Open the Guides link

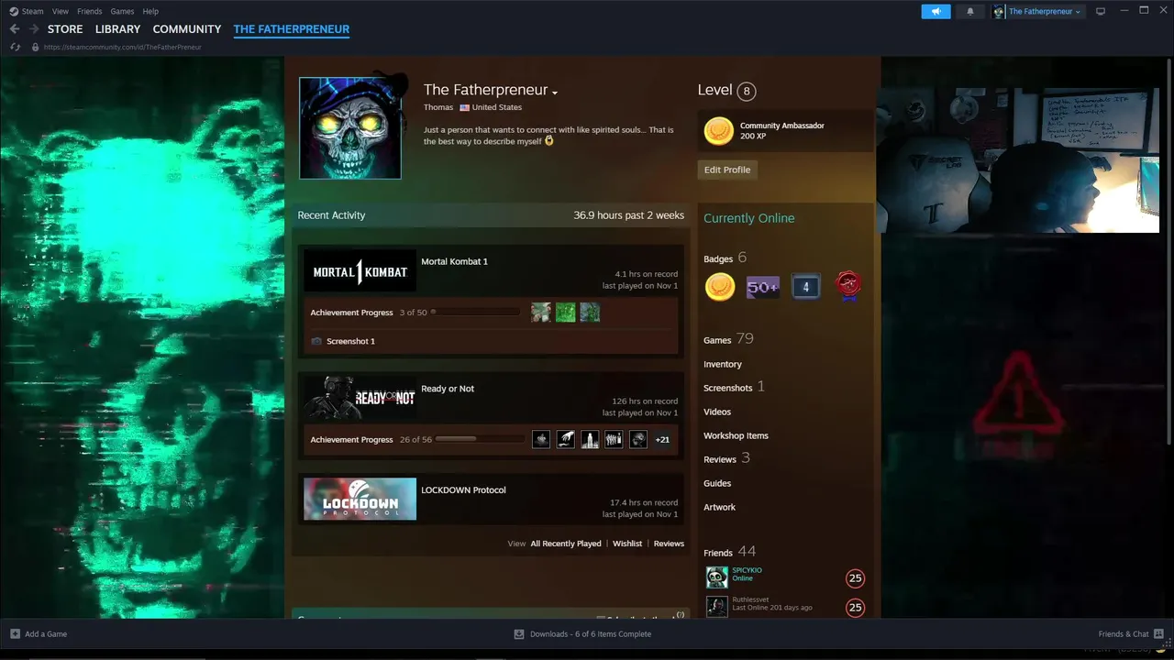pos(717,483)
